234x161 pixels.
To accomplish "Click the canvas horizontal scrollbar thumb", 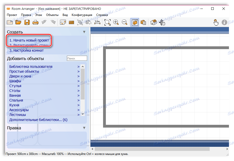I will tap(152, 149).
